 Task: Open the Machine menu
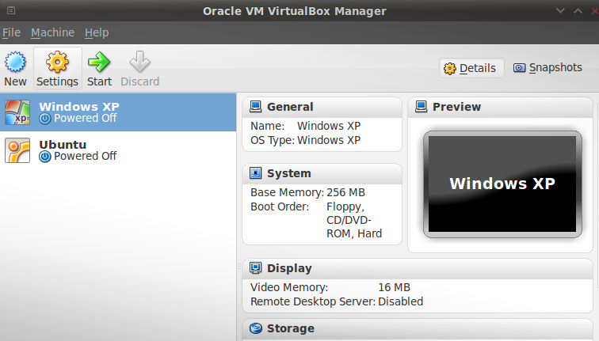point(53,32)
